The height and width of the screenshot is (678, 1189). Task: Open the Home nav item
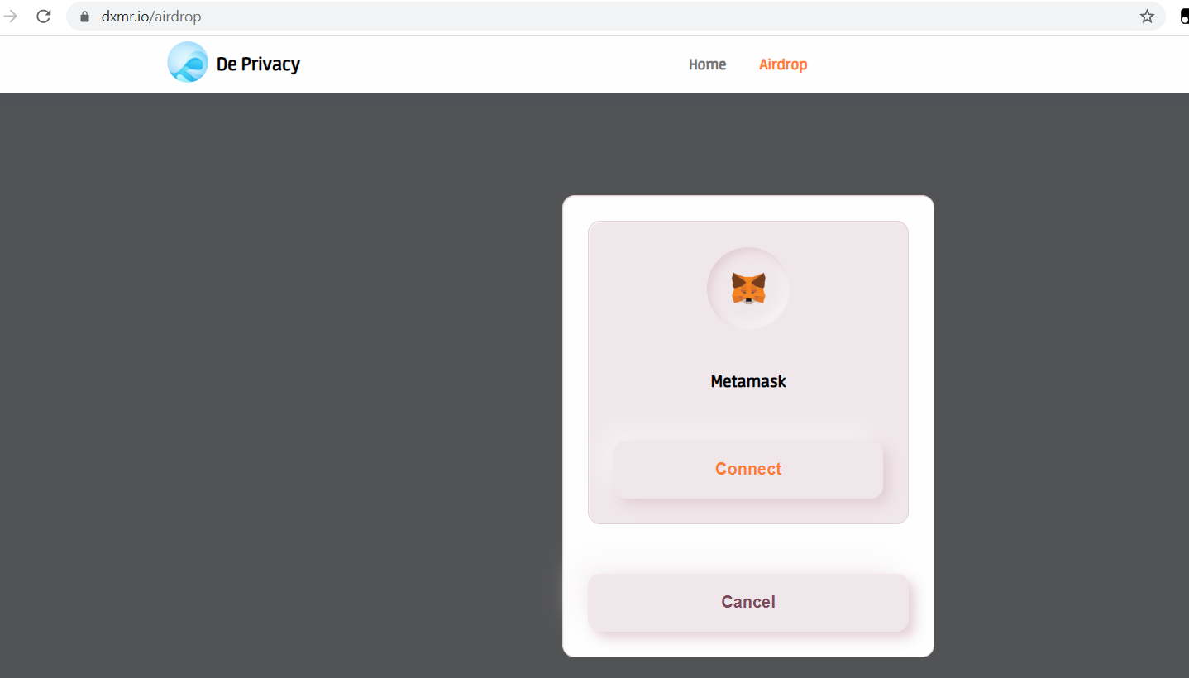(707, 64)
